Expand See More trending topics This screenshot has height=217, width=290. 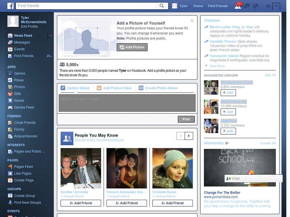pos(217,66)
